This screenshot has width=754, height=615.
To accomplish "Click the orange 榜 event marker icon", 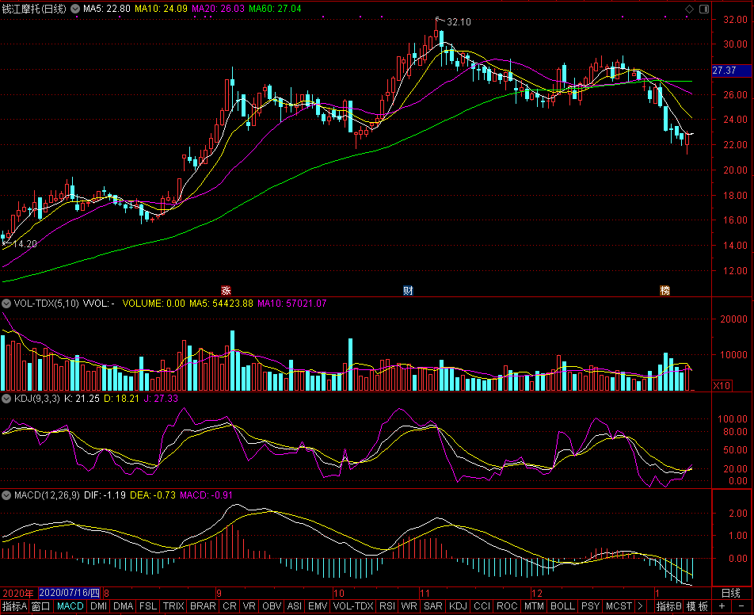I will tap(665, 290).
